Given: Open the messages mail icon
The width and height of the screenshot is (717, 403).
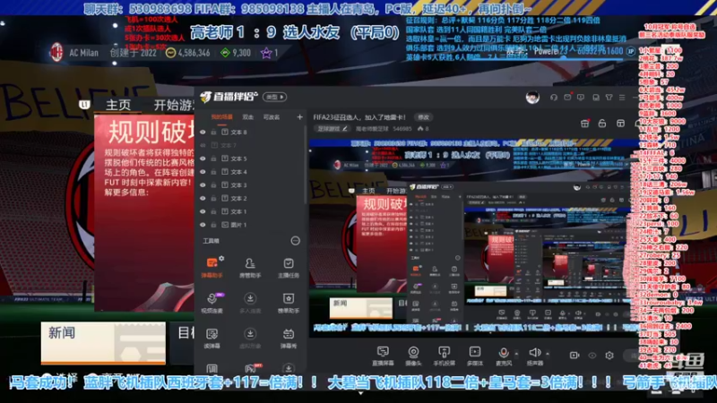Looking at the screenshot, I should pyautogui.click(x=567, y=98).
